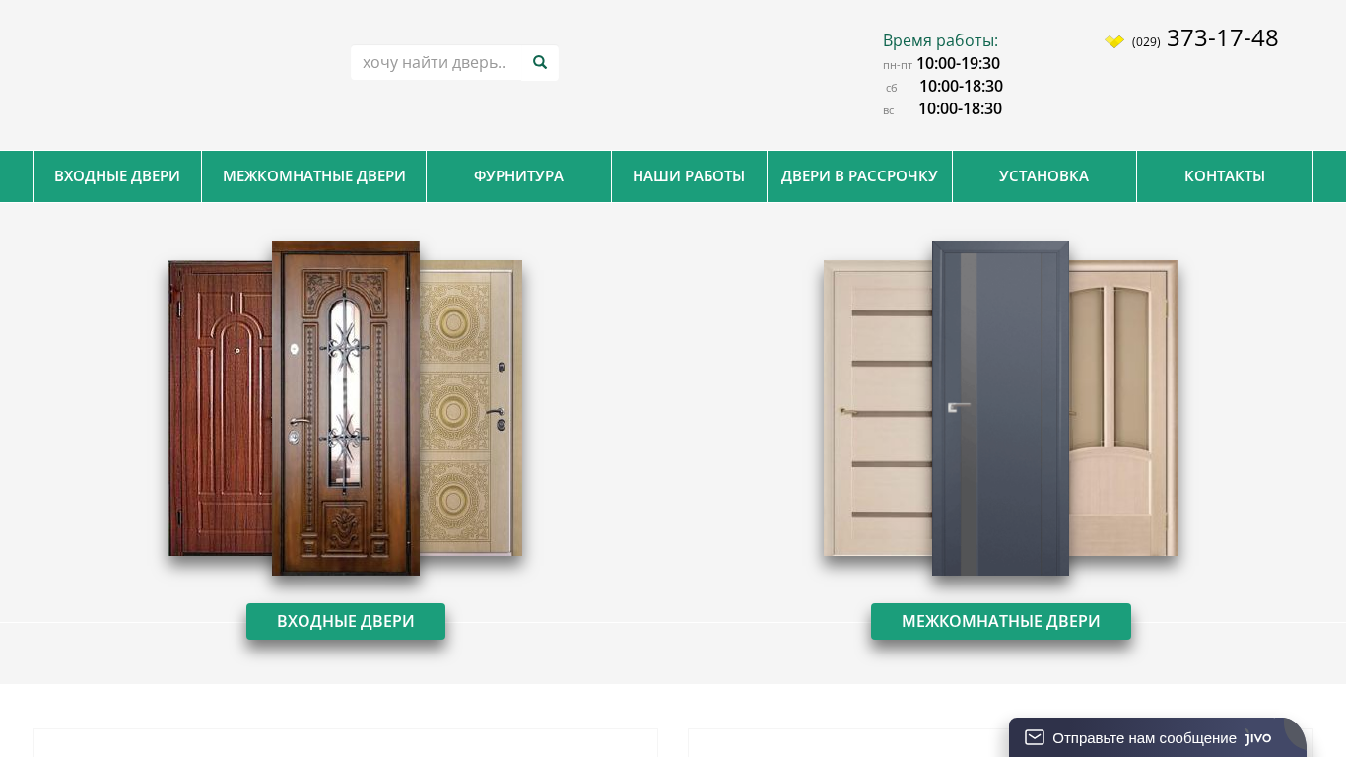Open the Установка menu item
The image size is (1346, 757).
(1043, 176)
